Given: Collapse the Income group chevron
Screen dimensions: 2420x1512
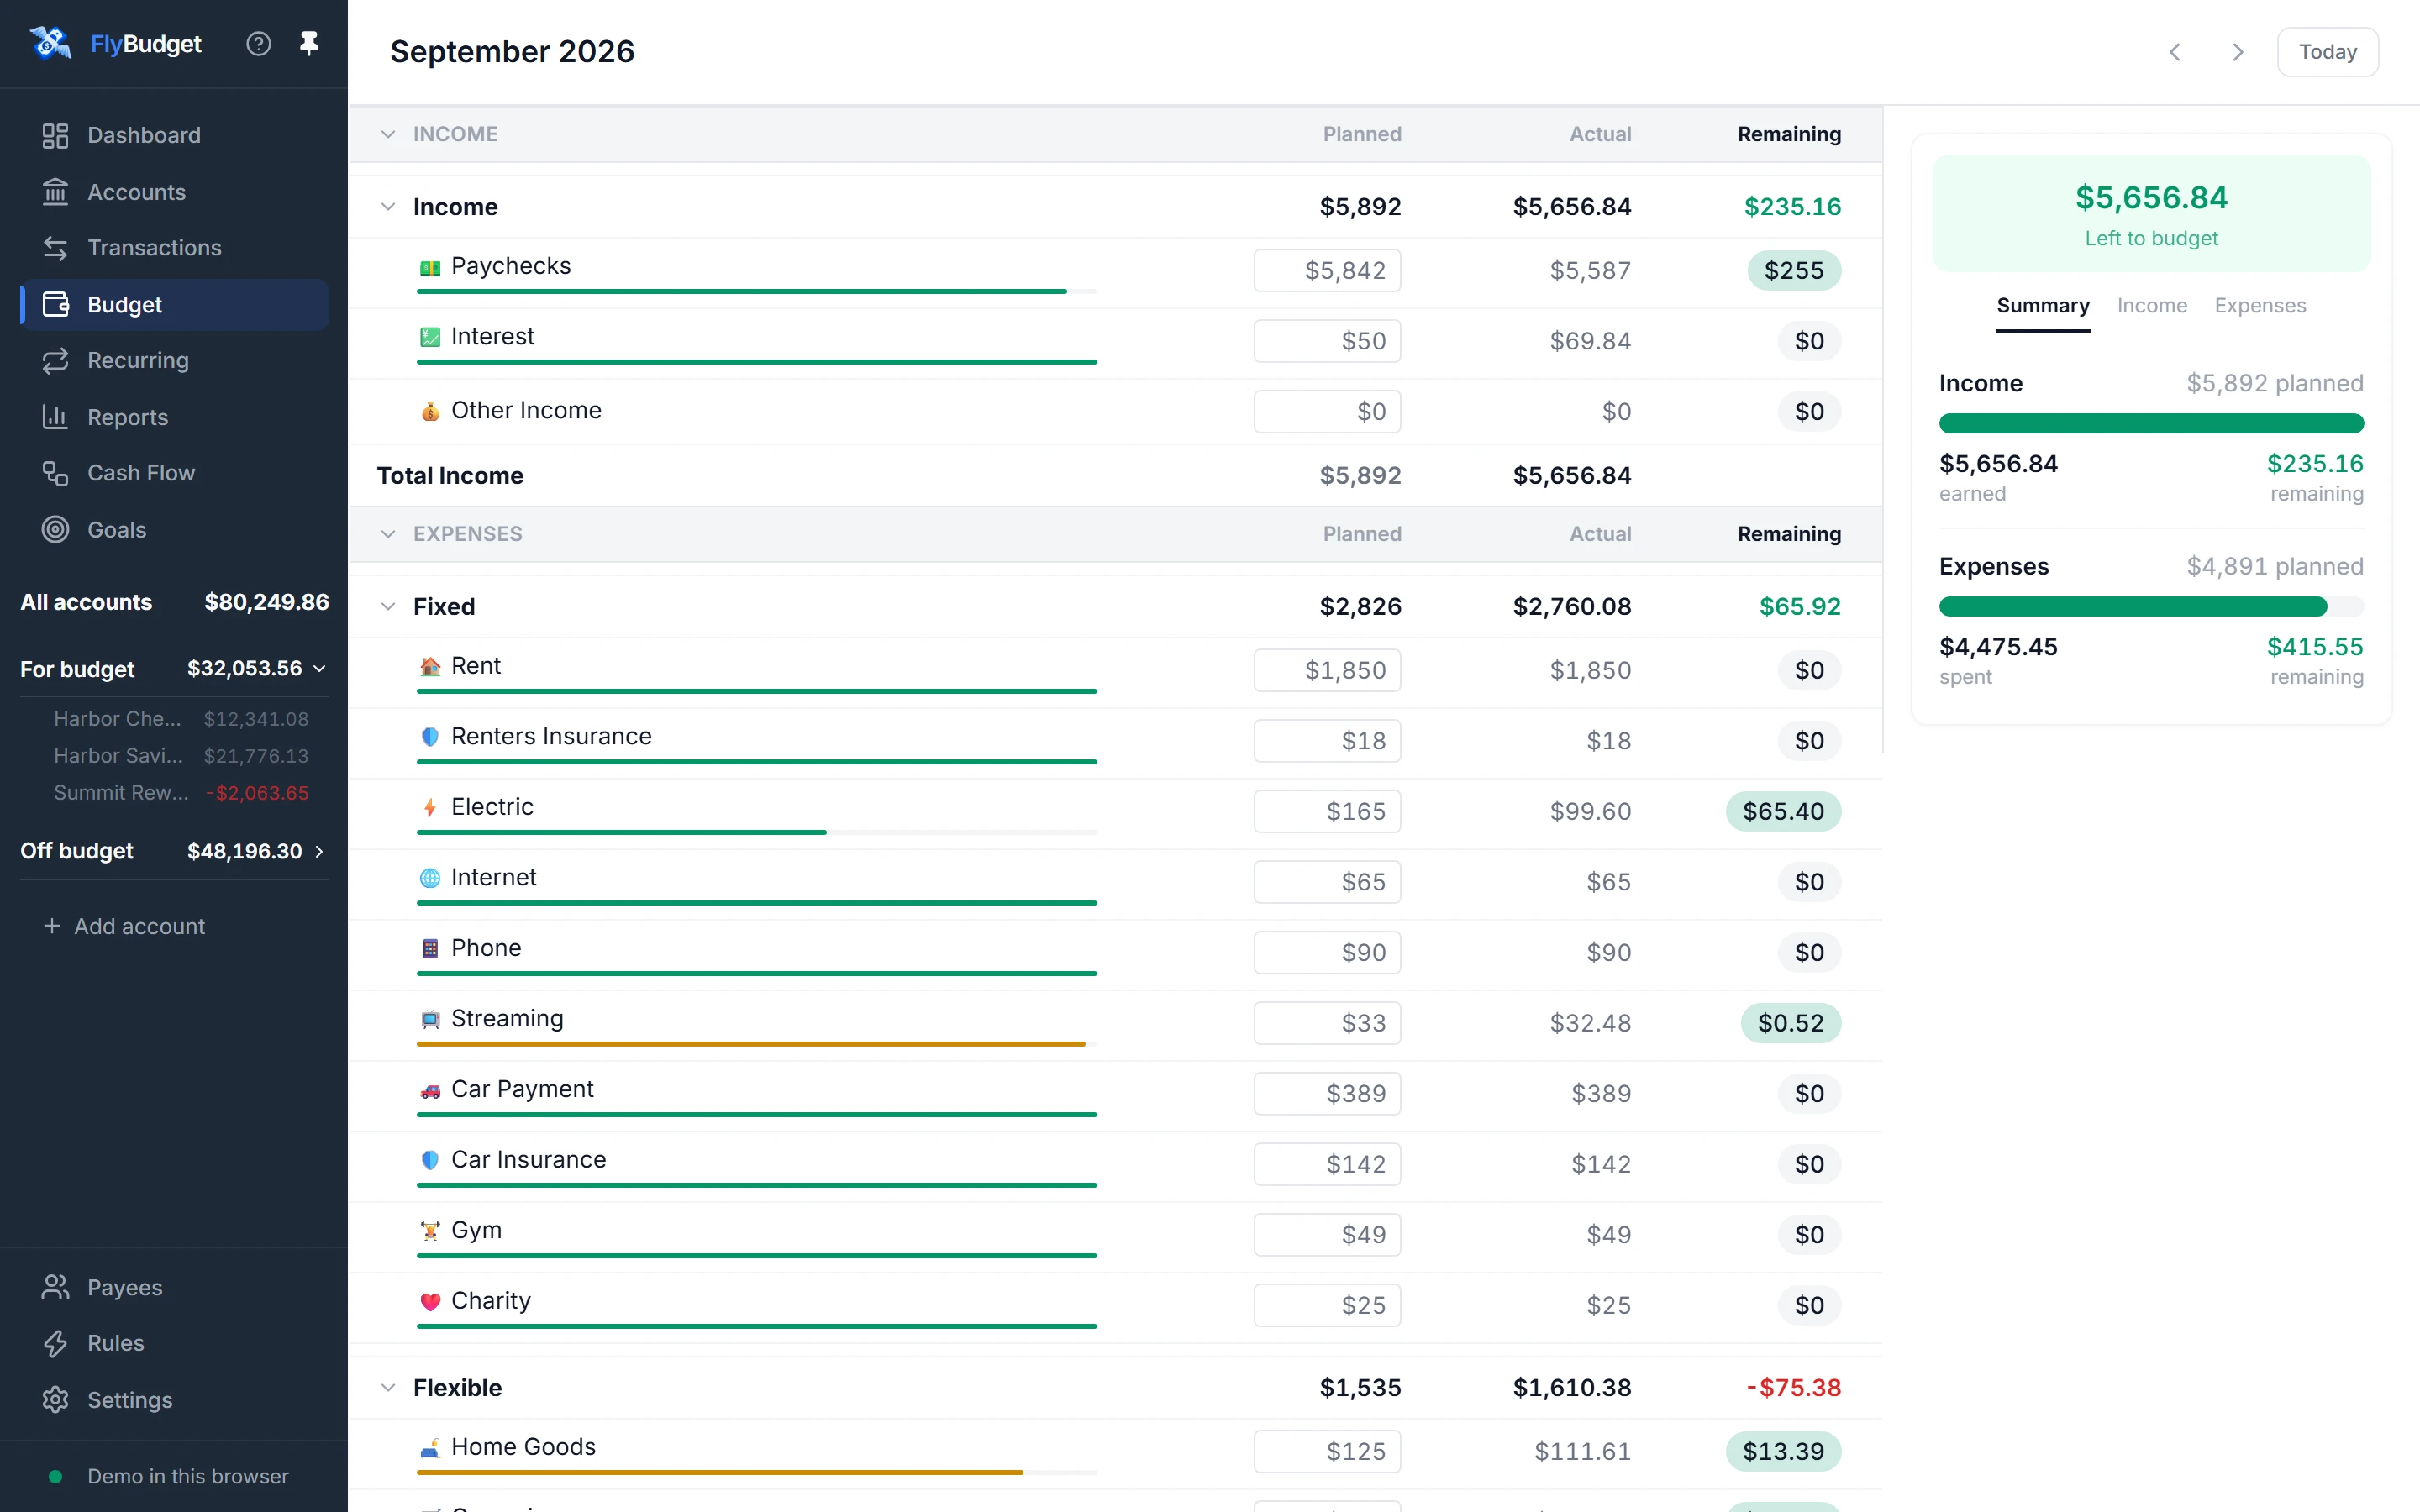Looking at the screenshot, I should click(388, 207).
